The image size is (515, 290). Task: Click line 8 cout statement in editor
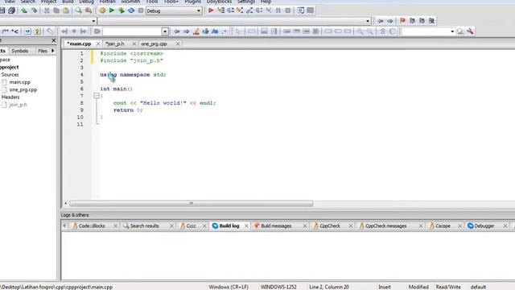(164, 103)
